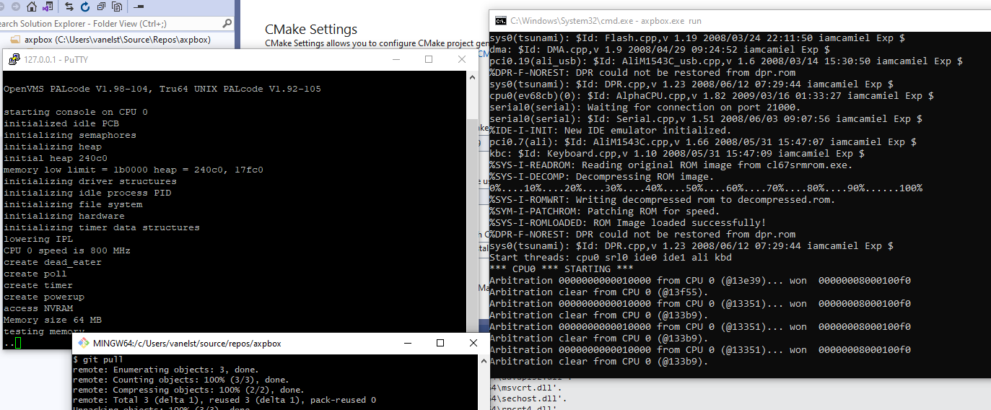Click 'access NVRAM' line in PuTTY
The width and height of the screenshot is (991, 410).
point(38,308)
